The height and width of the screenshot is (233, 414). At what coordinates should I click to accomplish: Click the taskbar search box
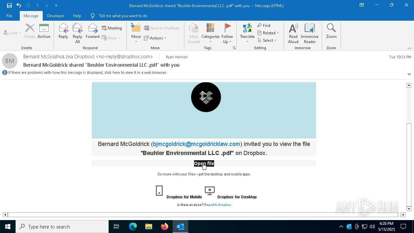pyautogui.click(x=62, y=227)
